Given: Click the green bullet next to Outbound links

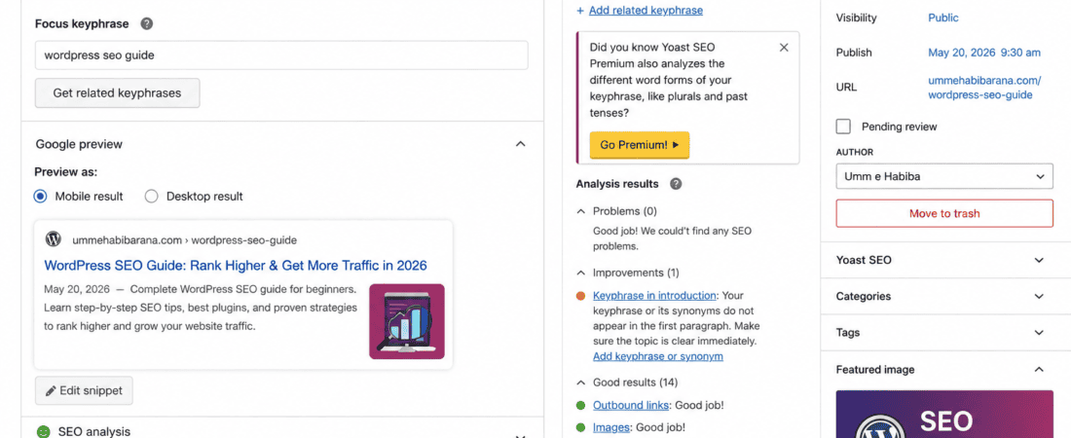Looking at the screenshot, I should [x=580, y=405].
